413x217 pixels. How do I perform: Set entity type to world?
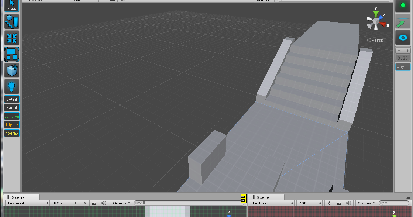[12, 108]
